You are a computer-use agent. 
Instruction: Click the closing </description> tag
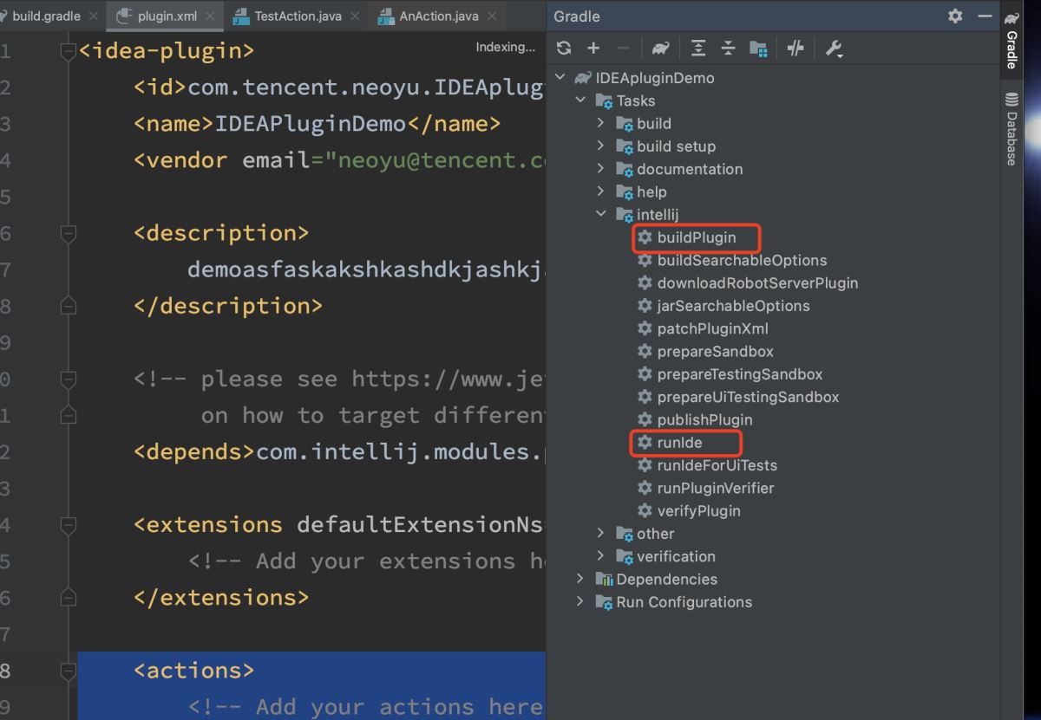click(x=228, y=306)
